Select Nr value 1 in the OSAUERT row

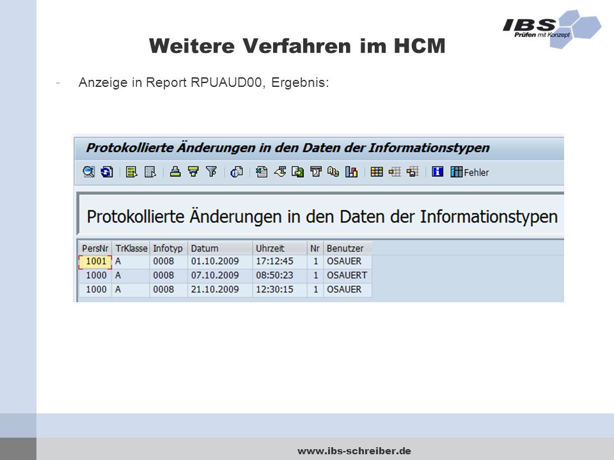[x=315, y=275]
